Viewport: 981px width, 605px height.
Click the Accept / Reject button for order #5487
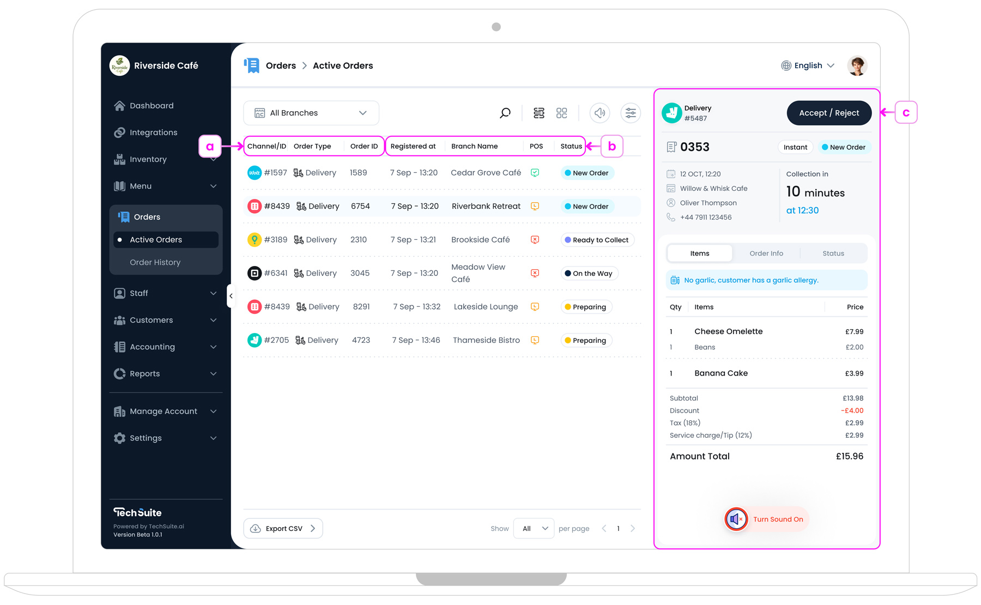pyautogui.click(x=828, y=113)
